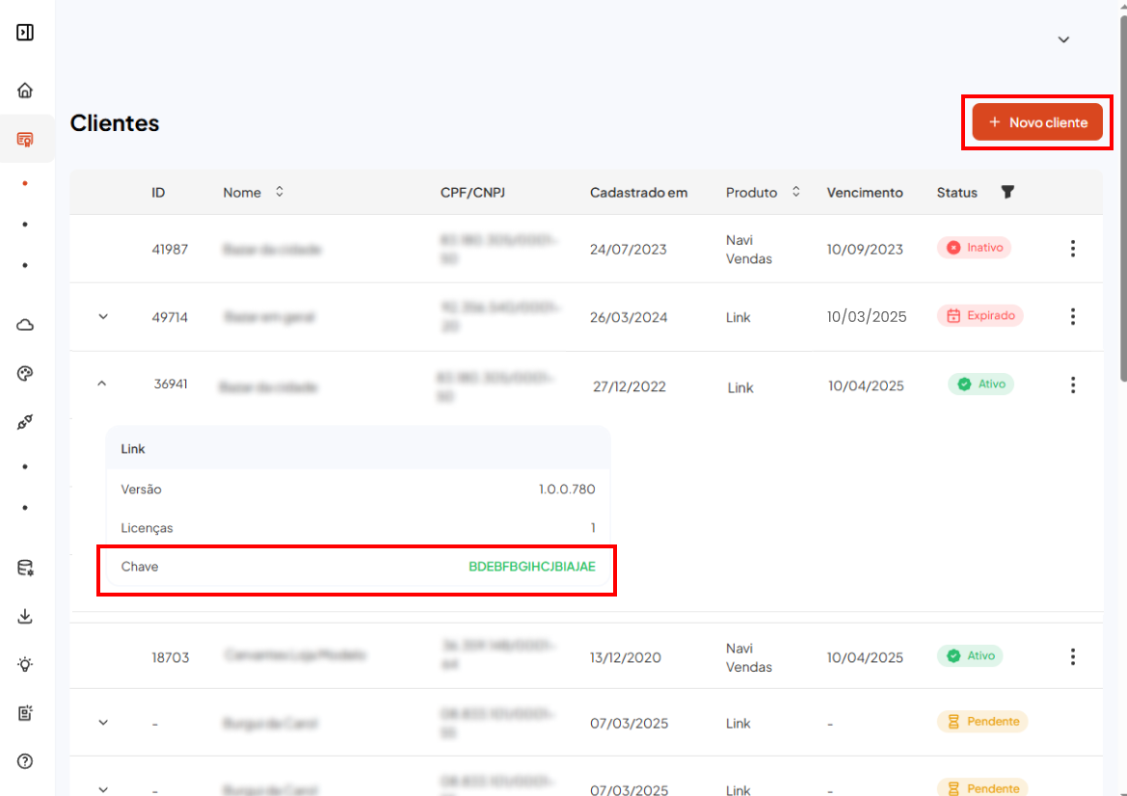Go to home icon in sidebar
The height and width of the screenshot is (796, 1127).
(25, 91)
